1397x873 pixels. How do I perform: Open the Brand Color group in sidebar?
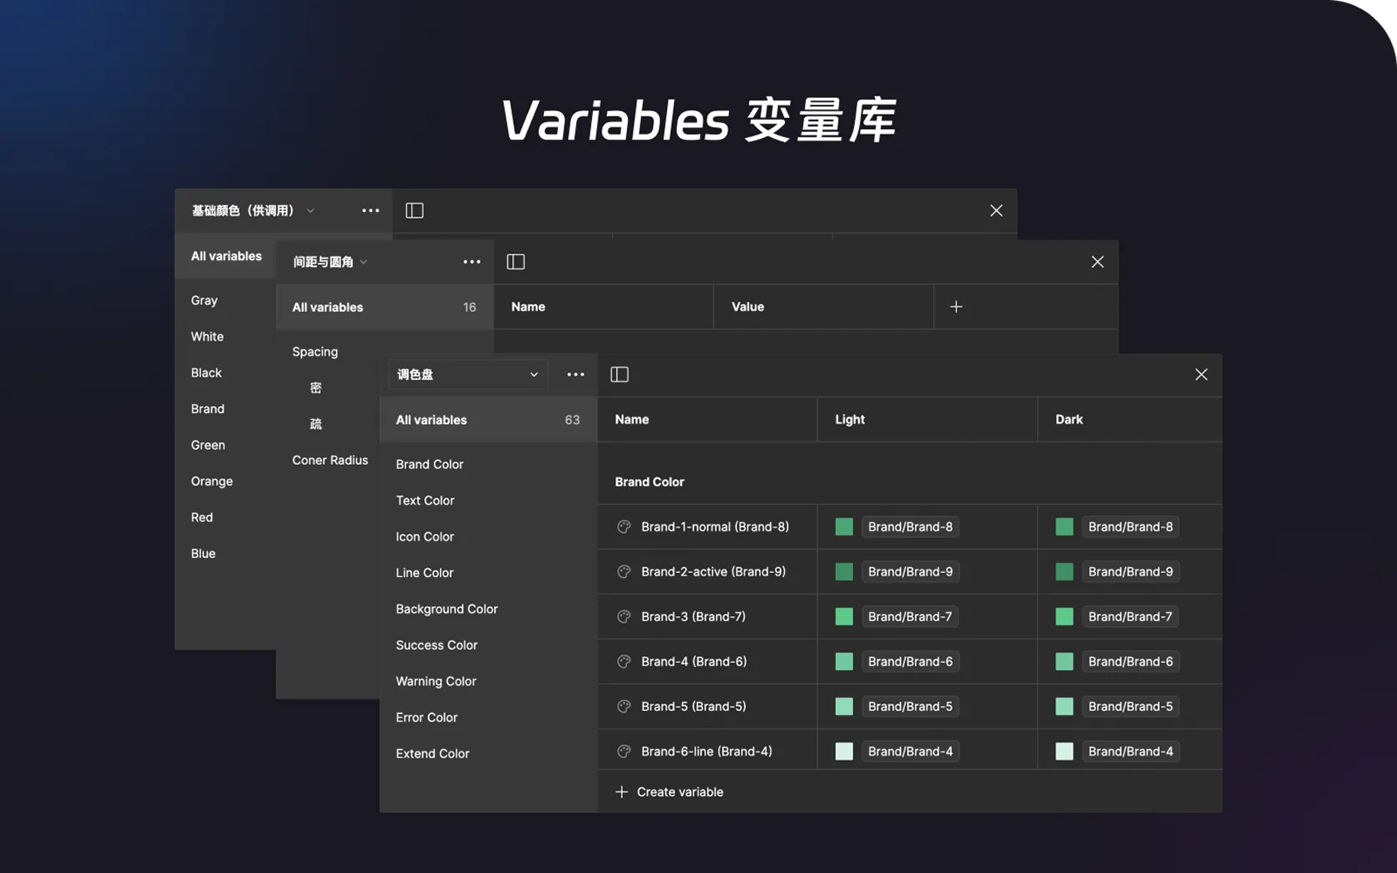(x=429, y=464)
